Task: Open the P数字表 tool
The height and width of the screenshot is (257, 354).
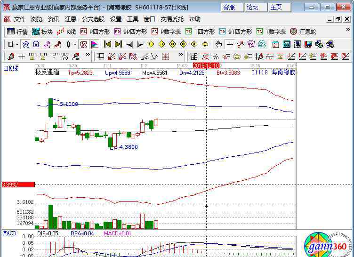Action: [166, 32]
